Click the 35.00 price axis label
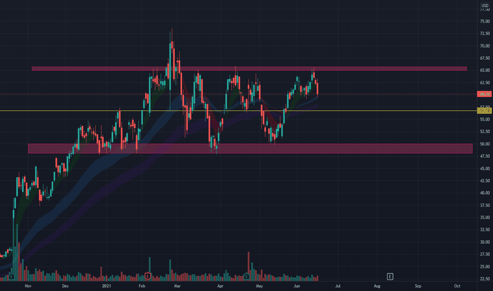 [485, 217]
